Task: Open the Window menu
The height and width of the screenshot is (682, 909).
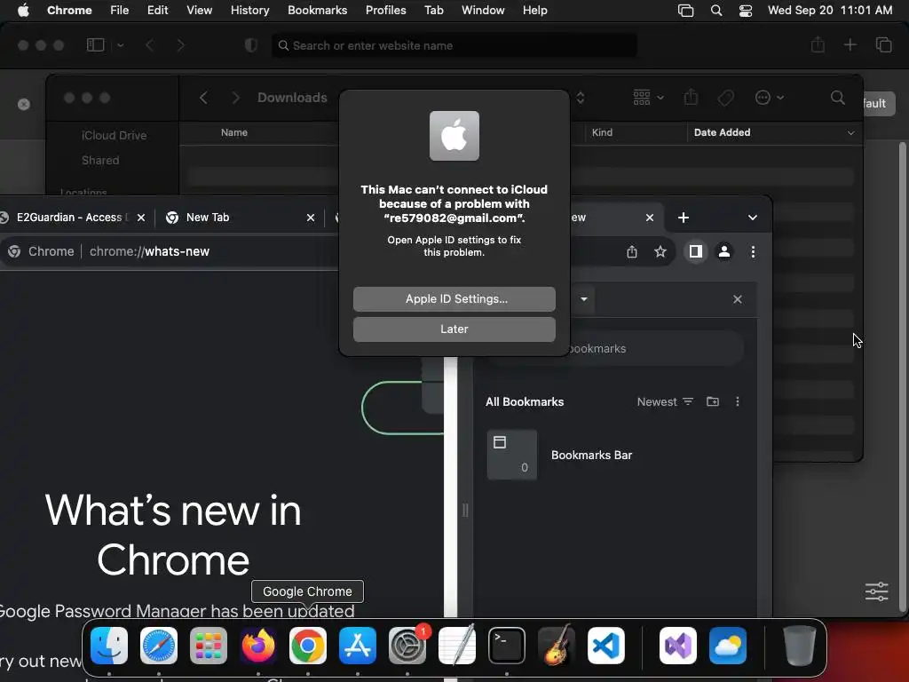Action: click(x=483, y=11)
